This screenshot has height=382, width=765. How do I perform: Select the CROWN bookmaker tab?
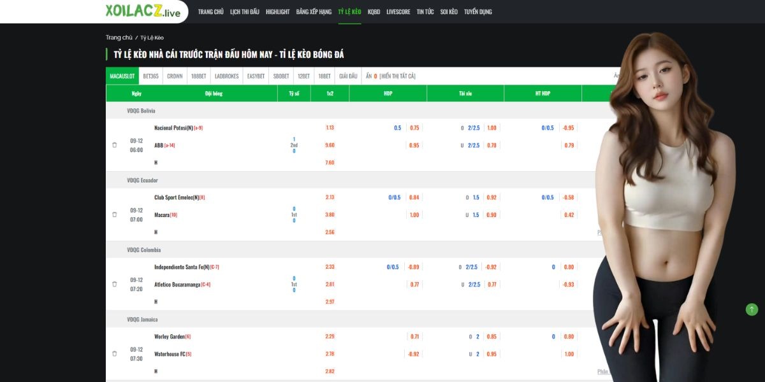[175, 76]
